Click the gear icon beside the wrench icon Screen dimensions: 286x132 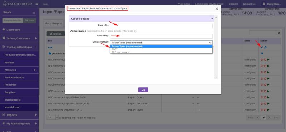coord(265,47)
